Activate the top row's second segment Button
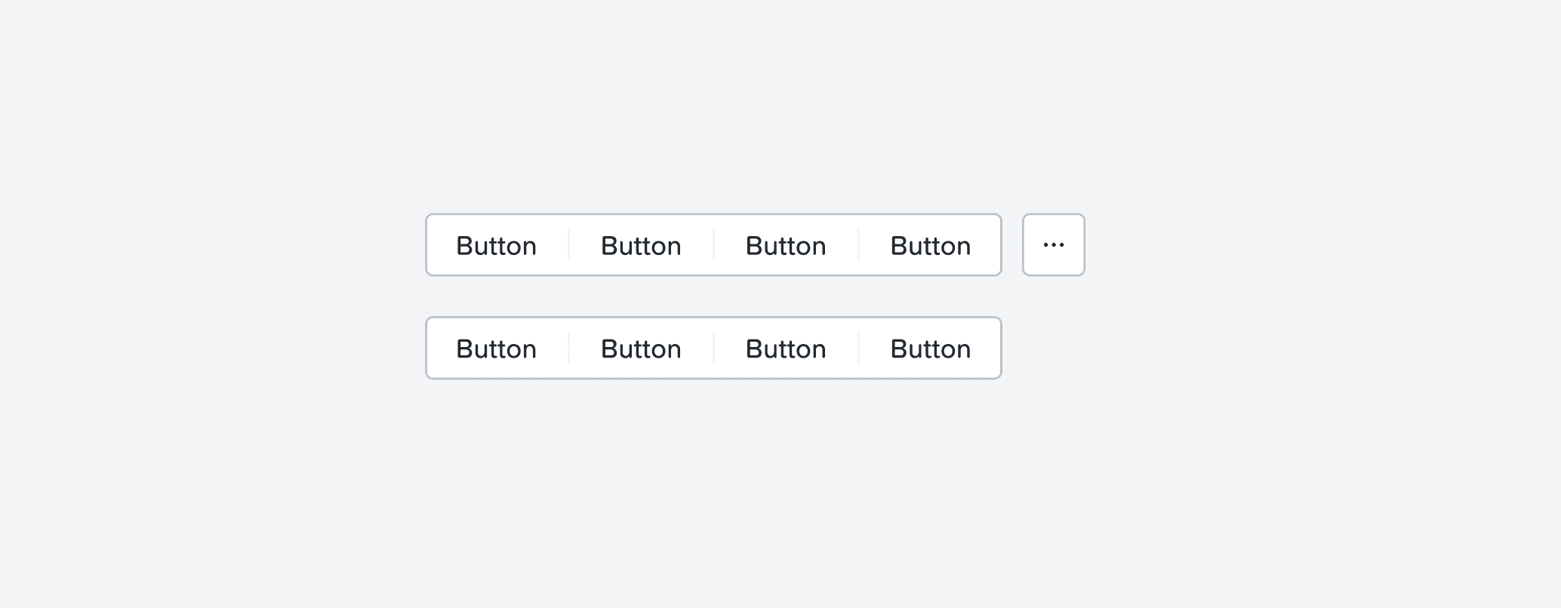Screen dimensions: 1561x608 pyautogui.click(x=641, y=246)
